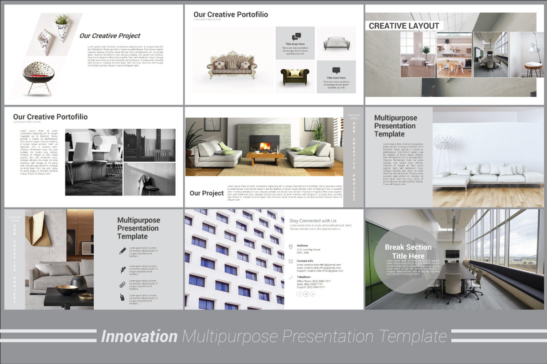Select the black-and-white chair with jacket photo

pyautogui.click(x=150, y=179)
